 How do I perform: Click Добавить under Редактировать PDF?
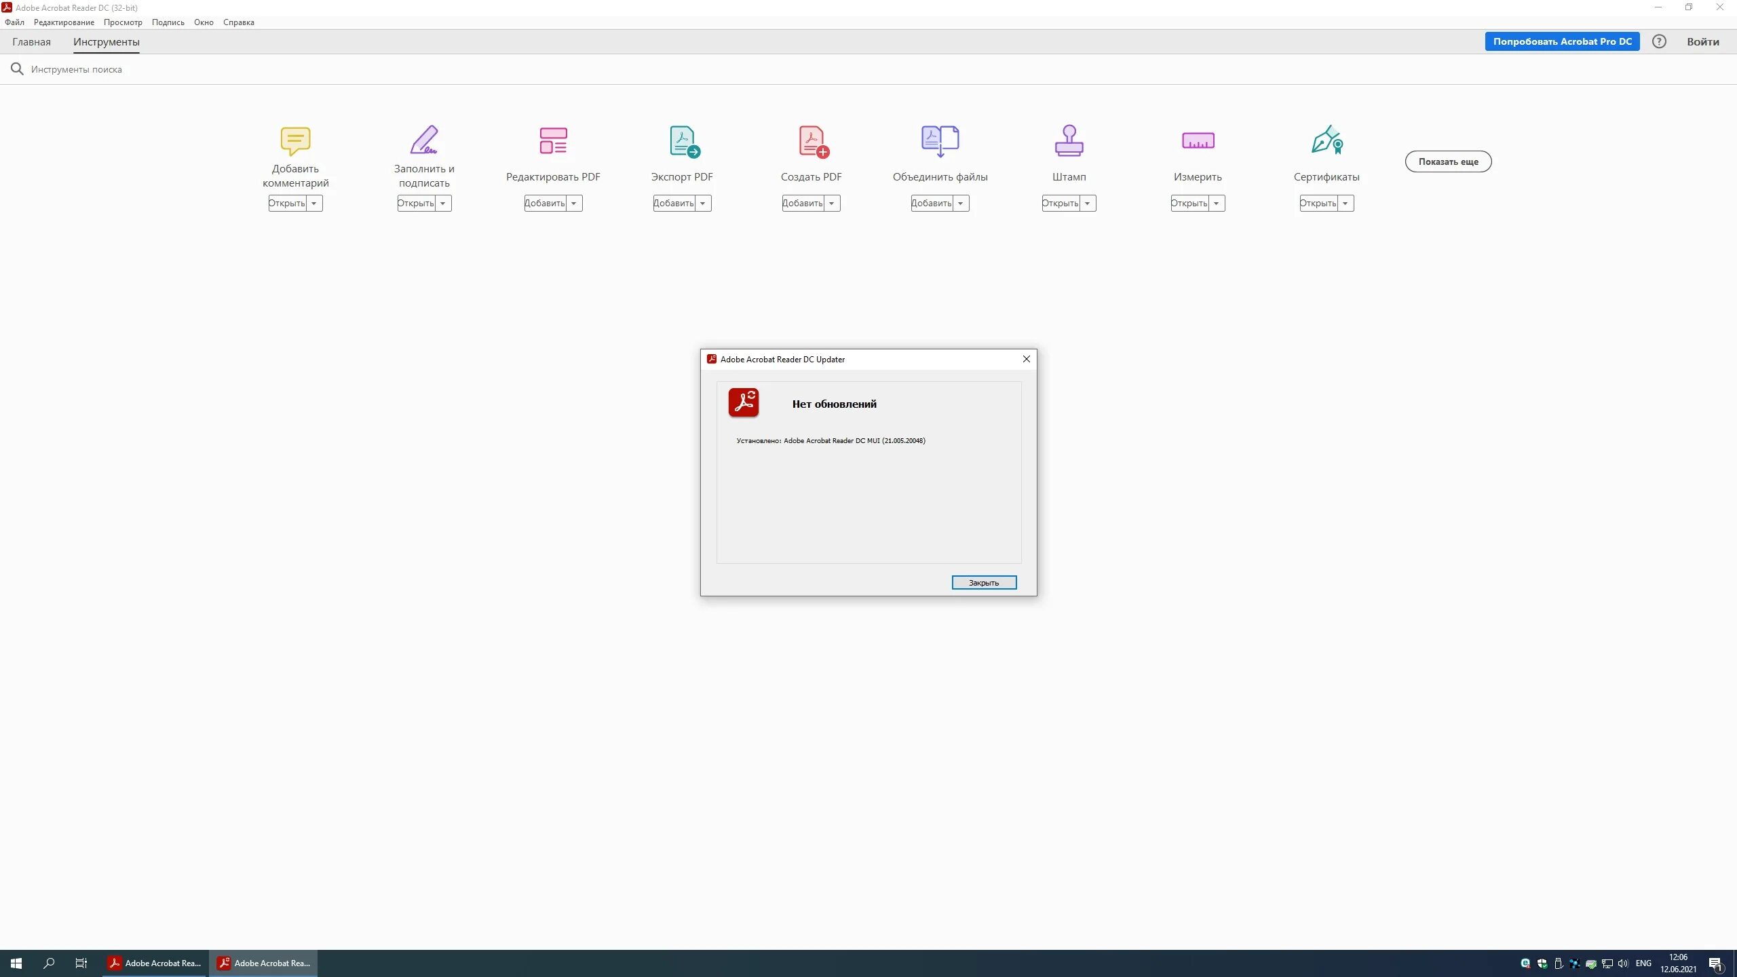(x=545, y=204)
